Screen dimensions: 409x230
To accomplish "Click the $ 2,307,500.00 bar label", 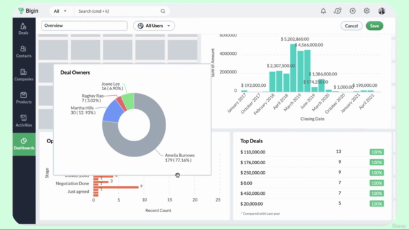I will (281, 66).
